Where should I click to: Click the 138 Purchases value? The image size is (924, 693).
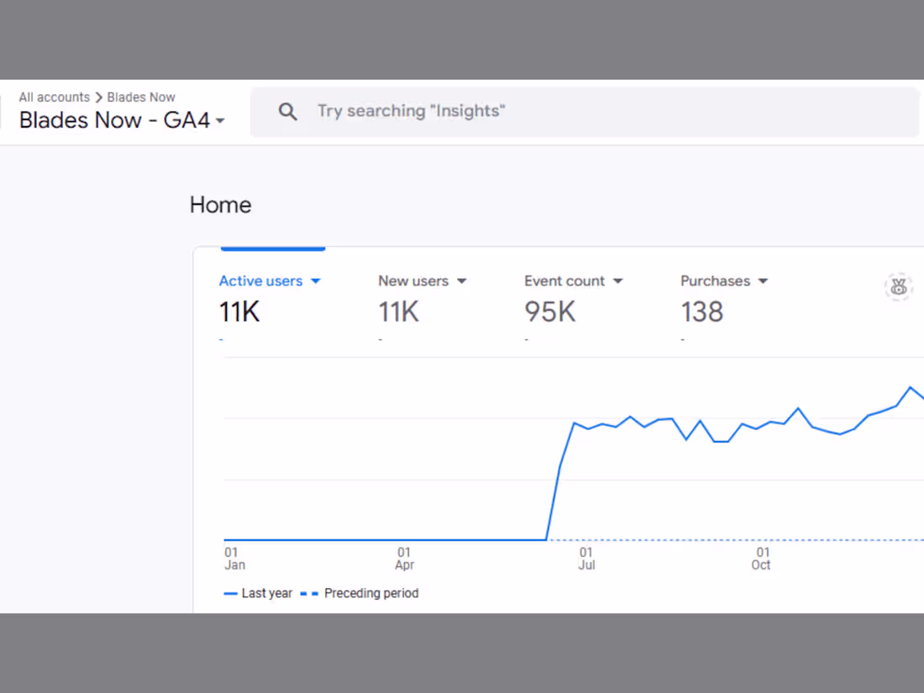coord(702,311)
